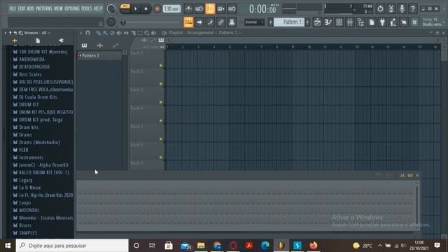Click the Play button
The width and height of the screenshot is (448, 252).
pyautogui.click(x=136, y=9)
